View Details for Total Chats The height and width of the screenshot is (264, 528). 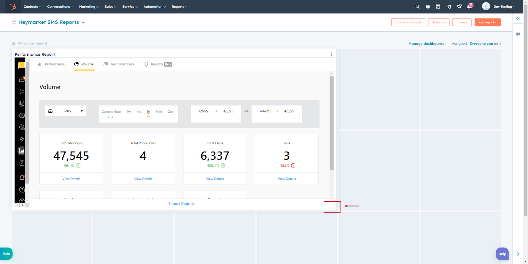coord(215,179)
